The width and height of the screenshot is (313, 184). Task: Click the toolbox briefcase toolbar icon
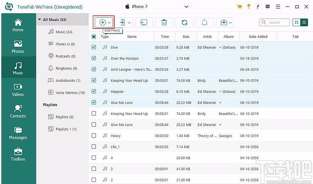pyautogui.click(x=224, y=22)
